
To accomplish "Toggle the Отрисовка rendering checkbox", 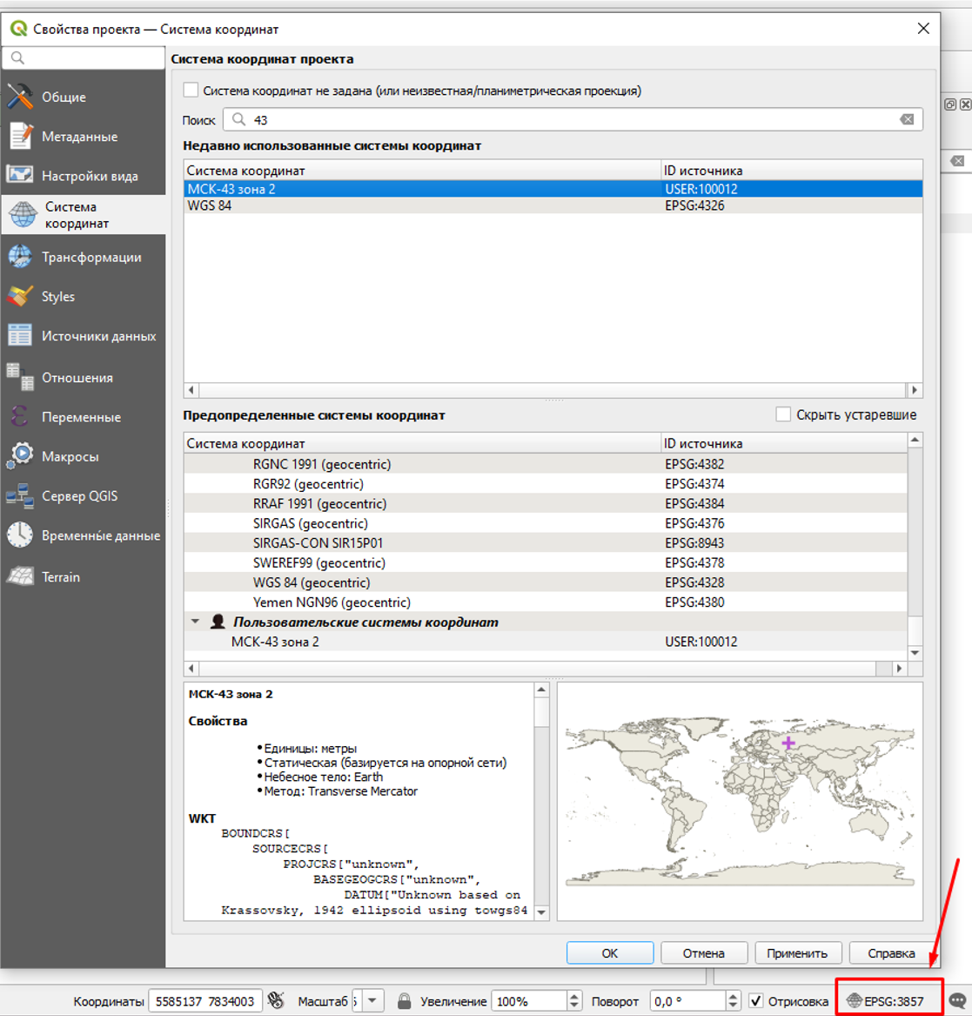I will click(x=756, y=1001).
